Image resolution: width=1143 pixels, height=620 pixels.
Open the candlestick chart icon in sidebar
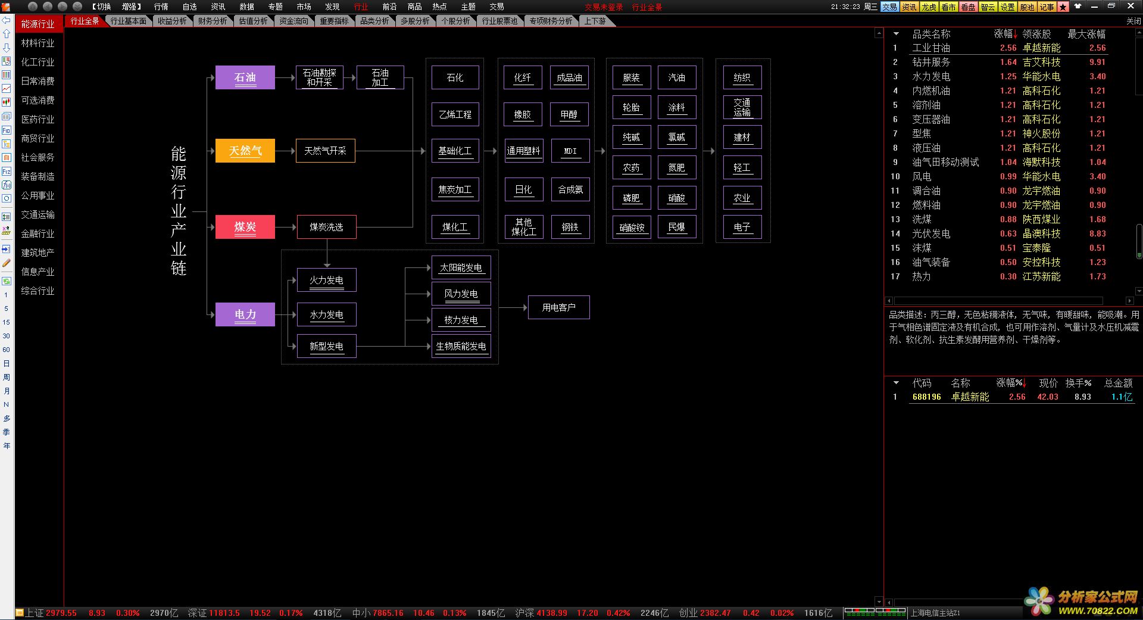pyautogui.click(x=7, y=102)
